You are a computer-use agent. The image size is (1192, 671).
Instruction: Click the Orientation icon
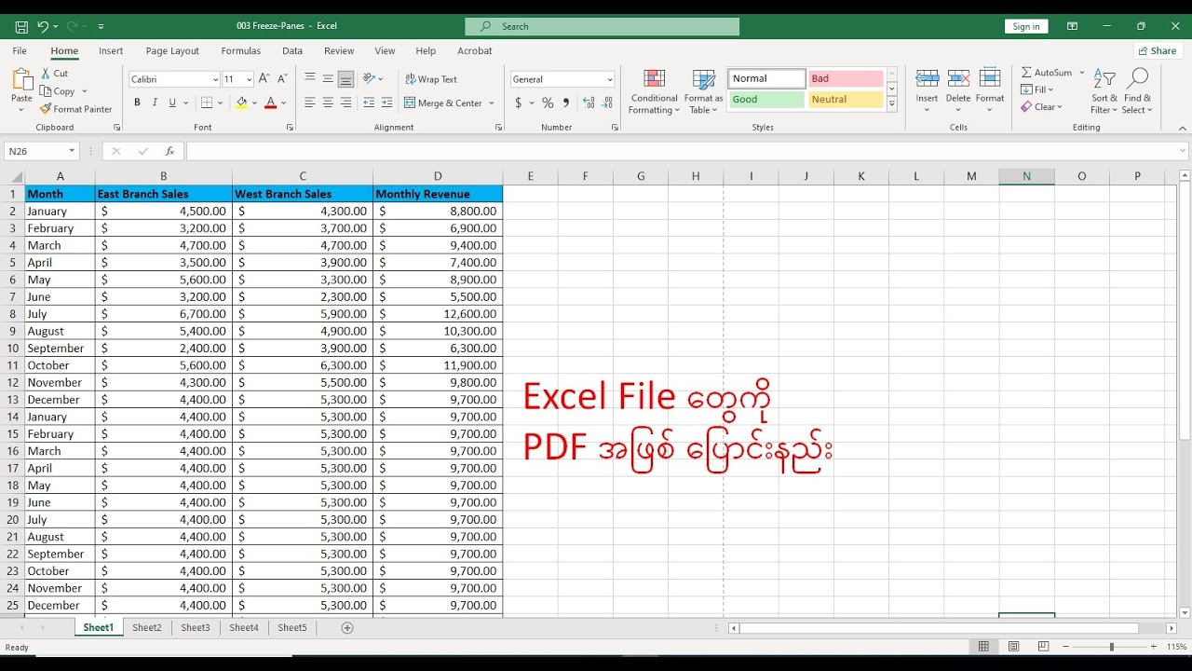point(370,79)
